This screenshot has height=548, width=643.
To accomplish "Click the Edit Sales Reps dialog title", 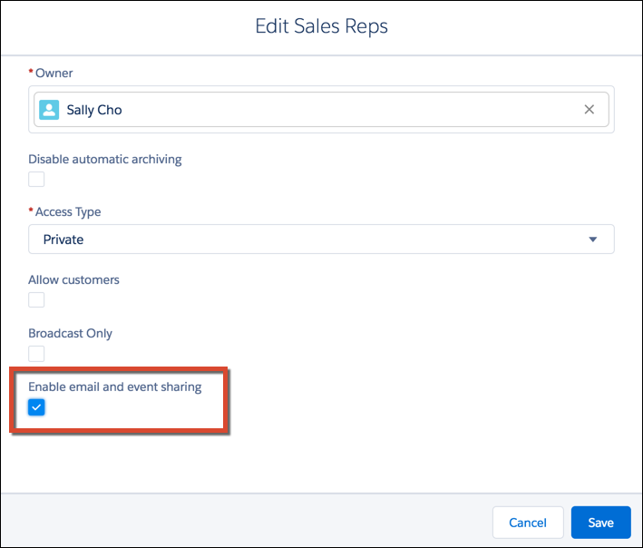I will (321, 26).
